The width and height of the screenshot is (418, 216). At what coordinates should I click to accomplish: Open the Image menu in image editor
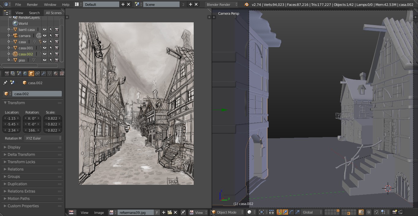pyautogui.click(x=99, y=212)
